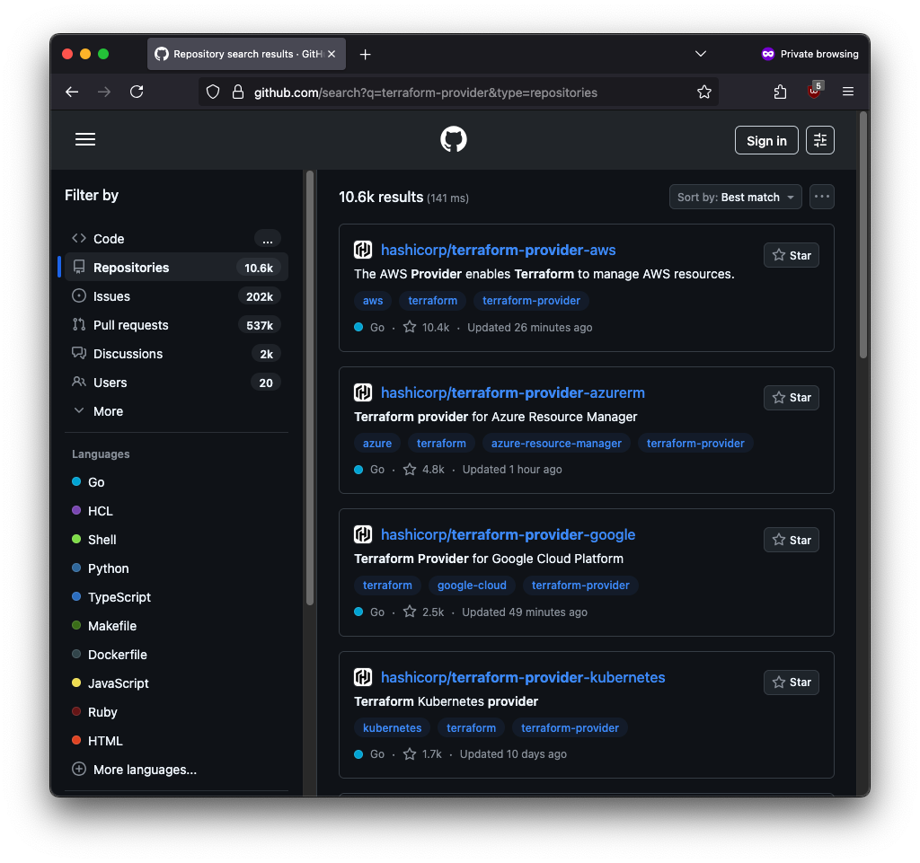920x863 pixels.
Task: Click the azure-resource-manager topic tag
Action: 556,444
